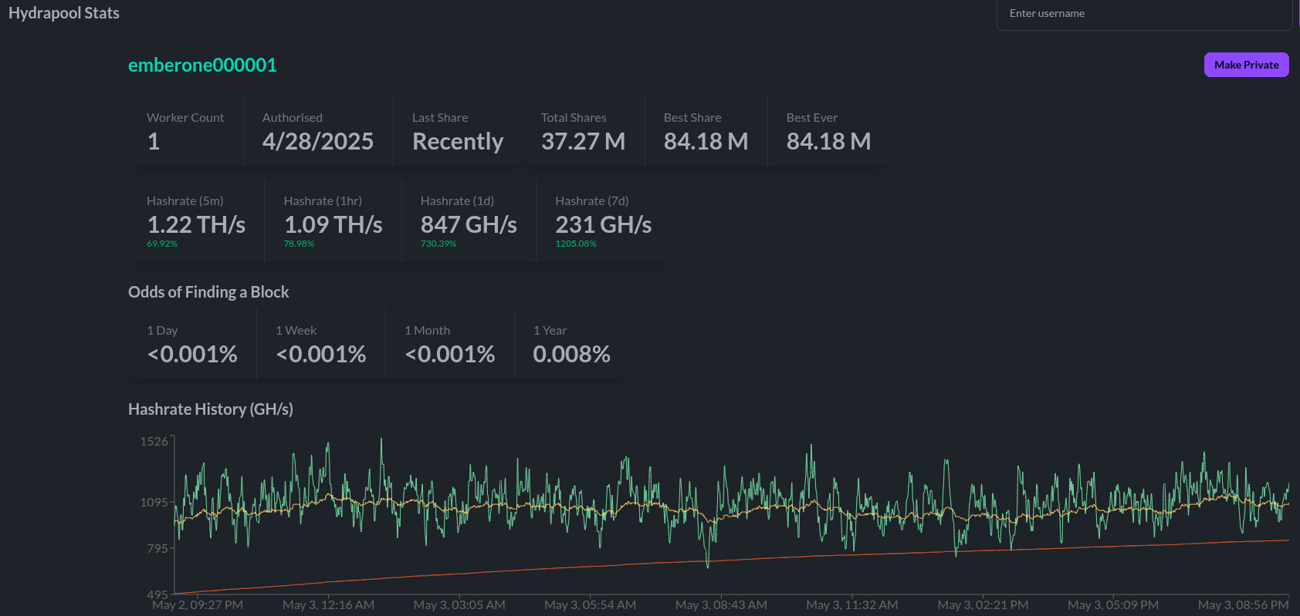
Task: Select the 1095 y-axis label
Action: click(x=154, y=503)
